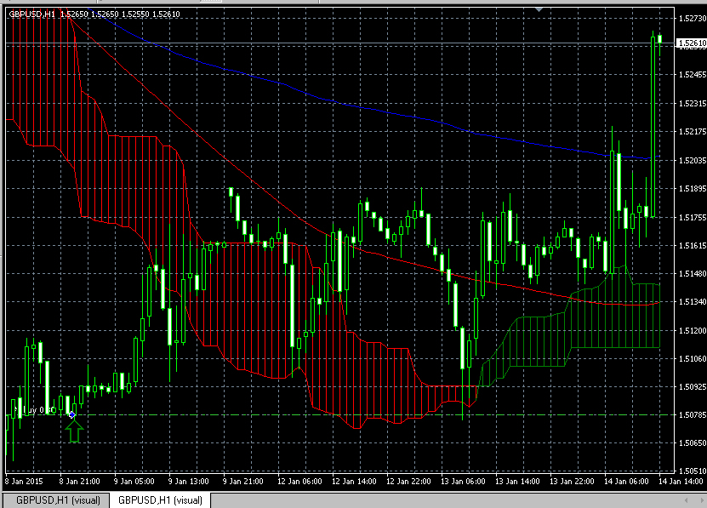Click the 1.50785 price scale label
Viewport: 707px width, 508px height.
point(693,415)
